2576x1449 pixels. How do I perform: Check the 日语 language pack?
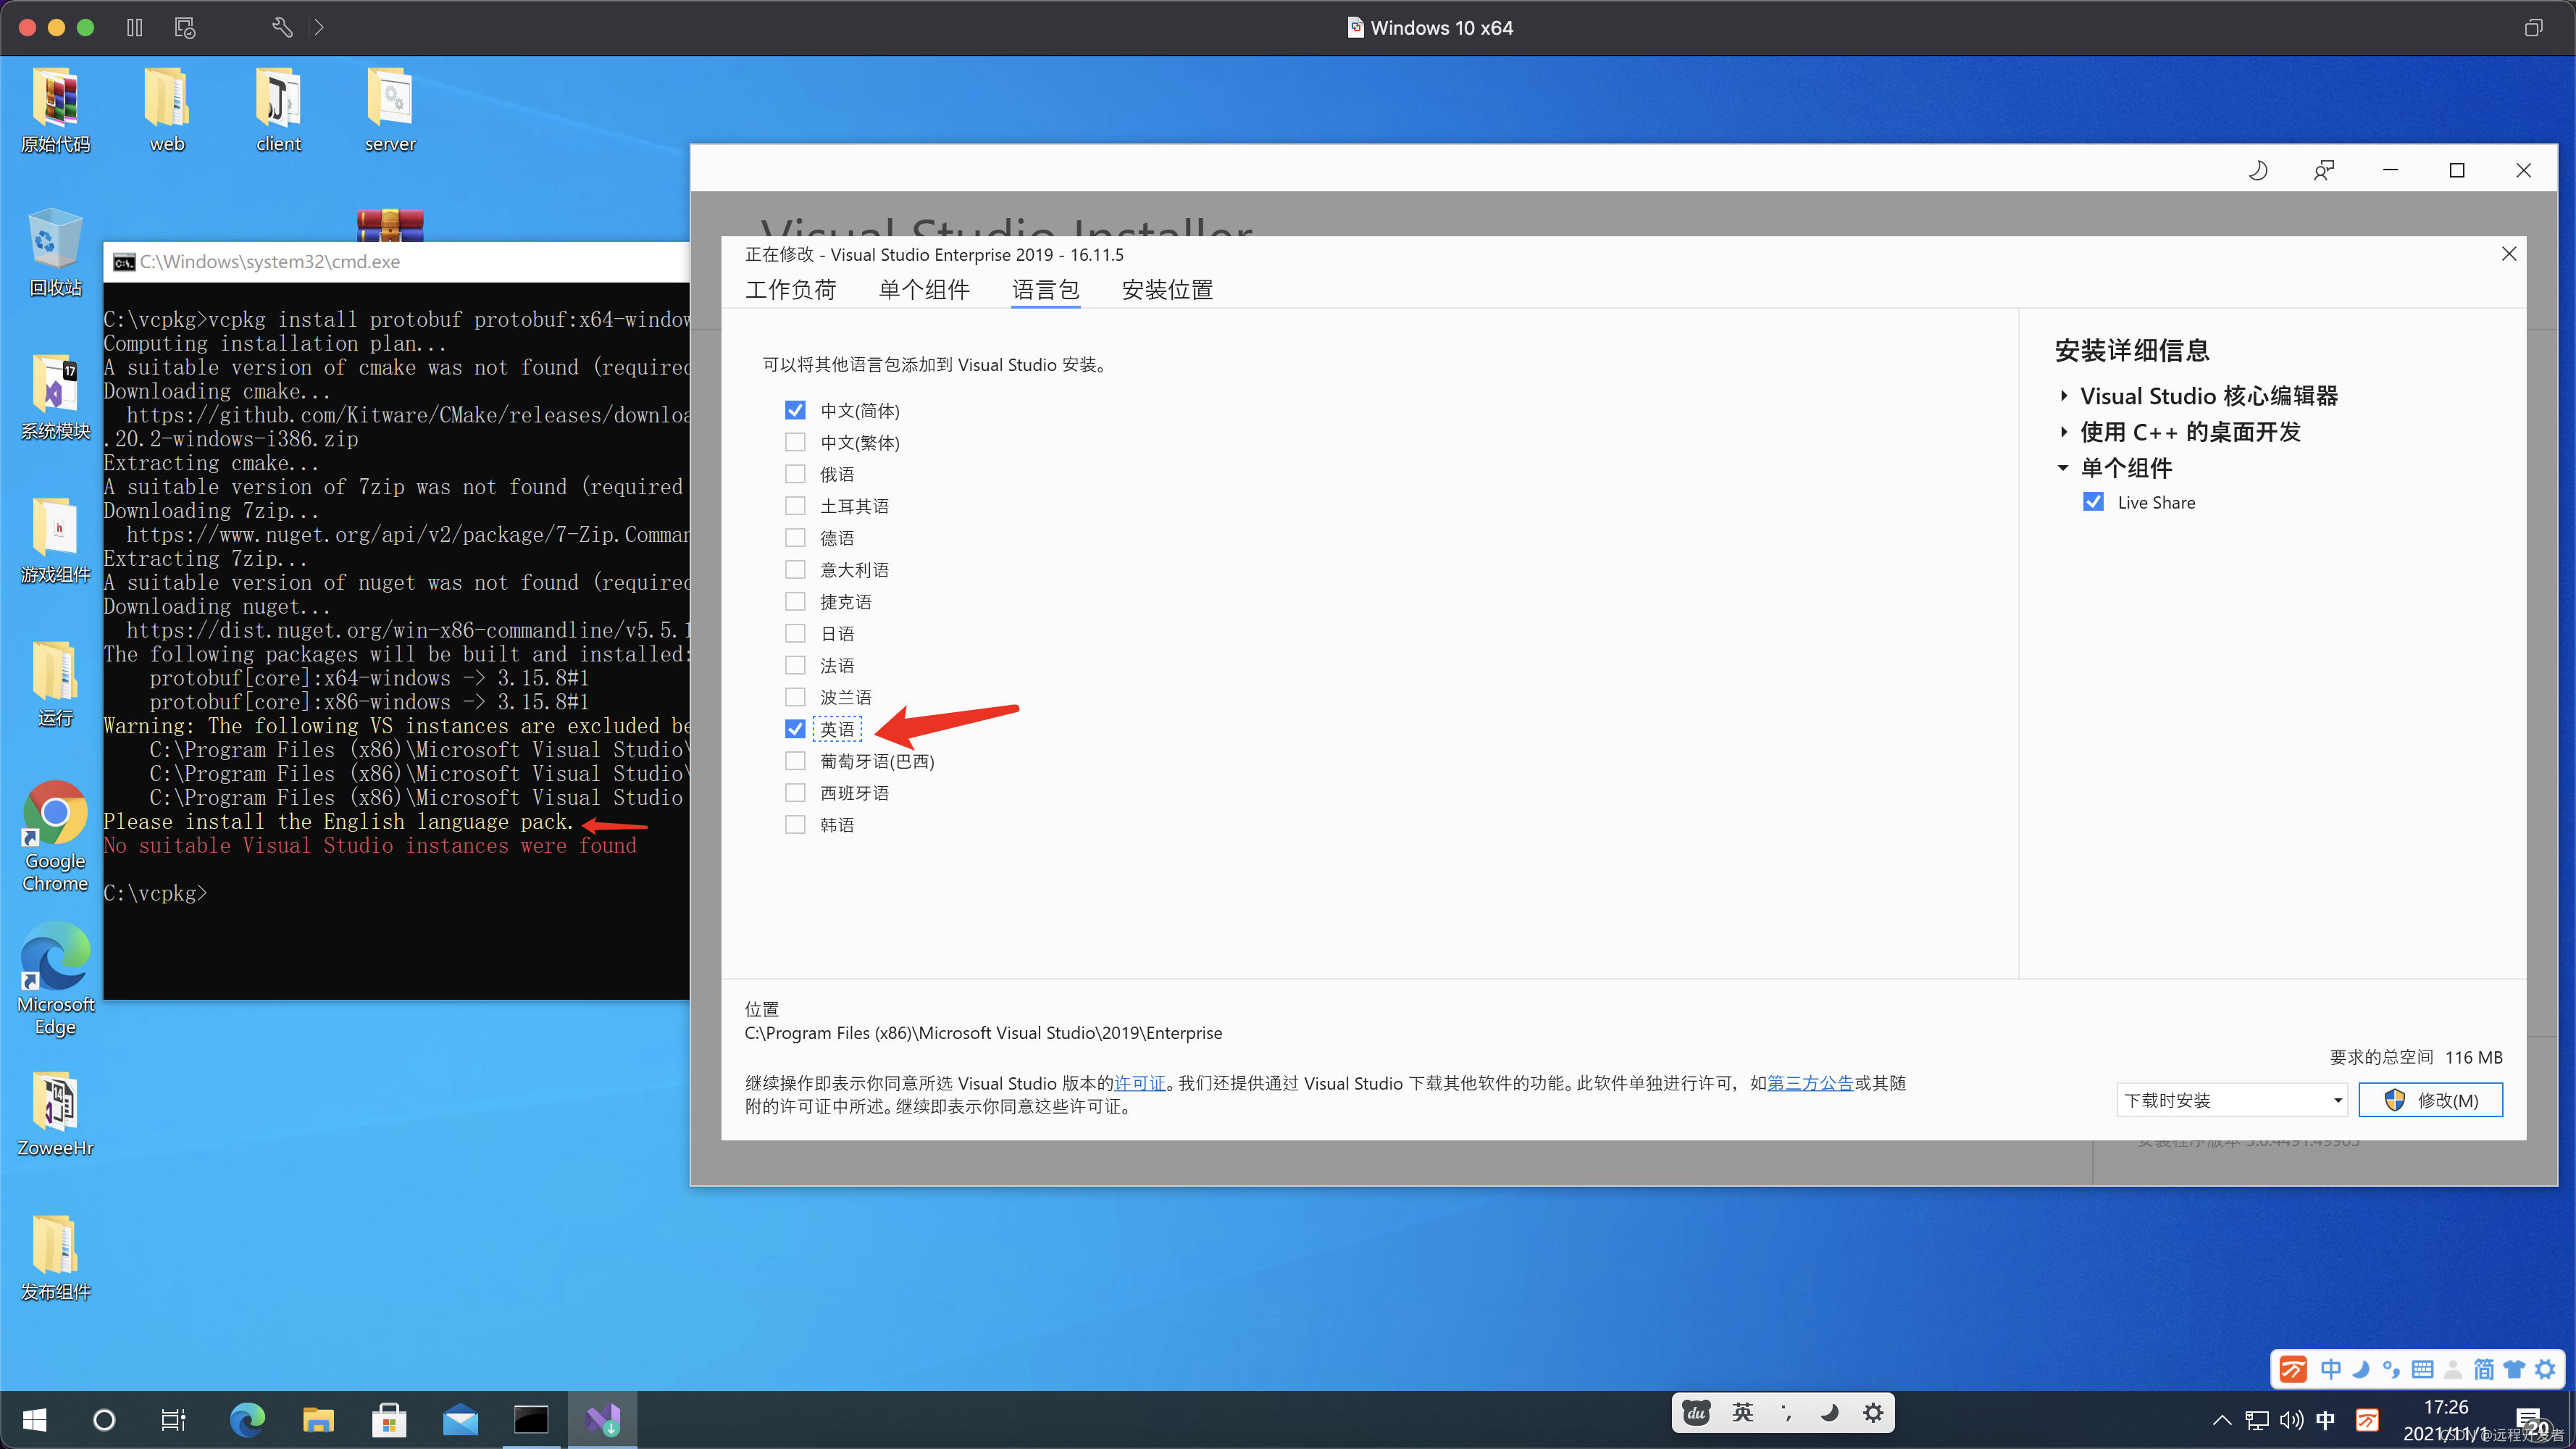[x=795, y=633]
